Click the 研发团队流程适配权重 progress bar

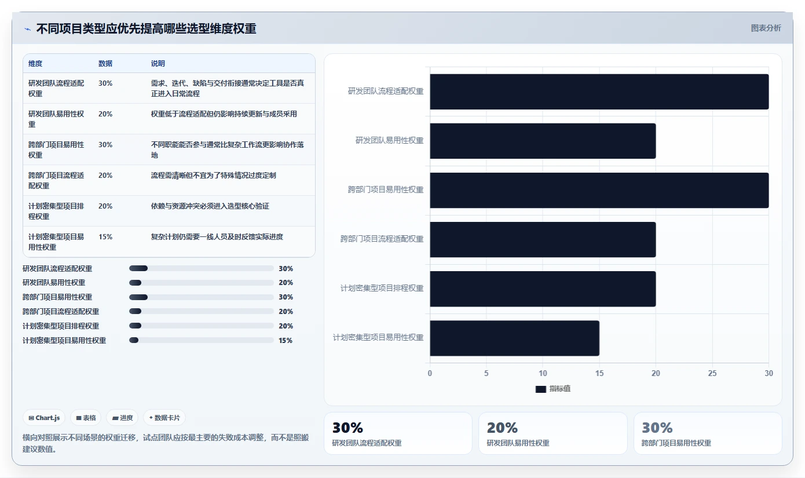(x=202, y=268)
